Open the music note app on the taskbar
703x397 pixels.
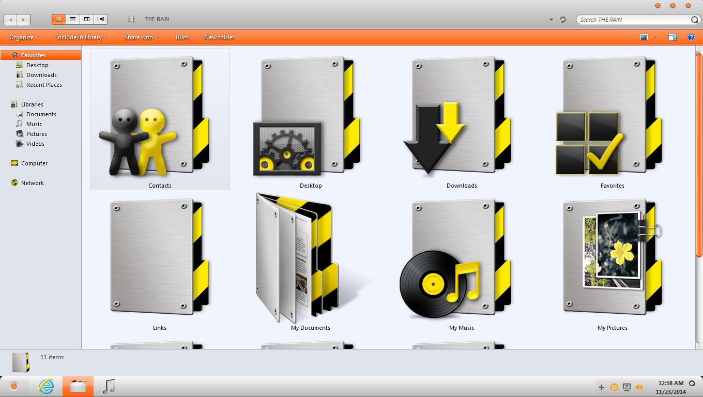109,387
